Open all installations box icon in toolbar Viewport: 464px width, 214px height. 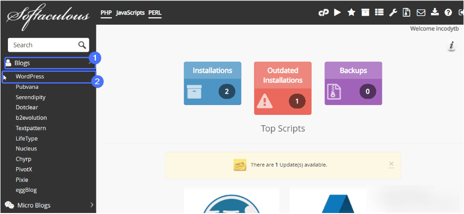(x=366, y=12)
